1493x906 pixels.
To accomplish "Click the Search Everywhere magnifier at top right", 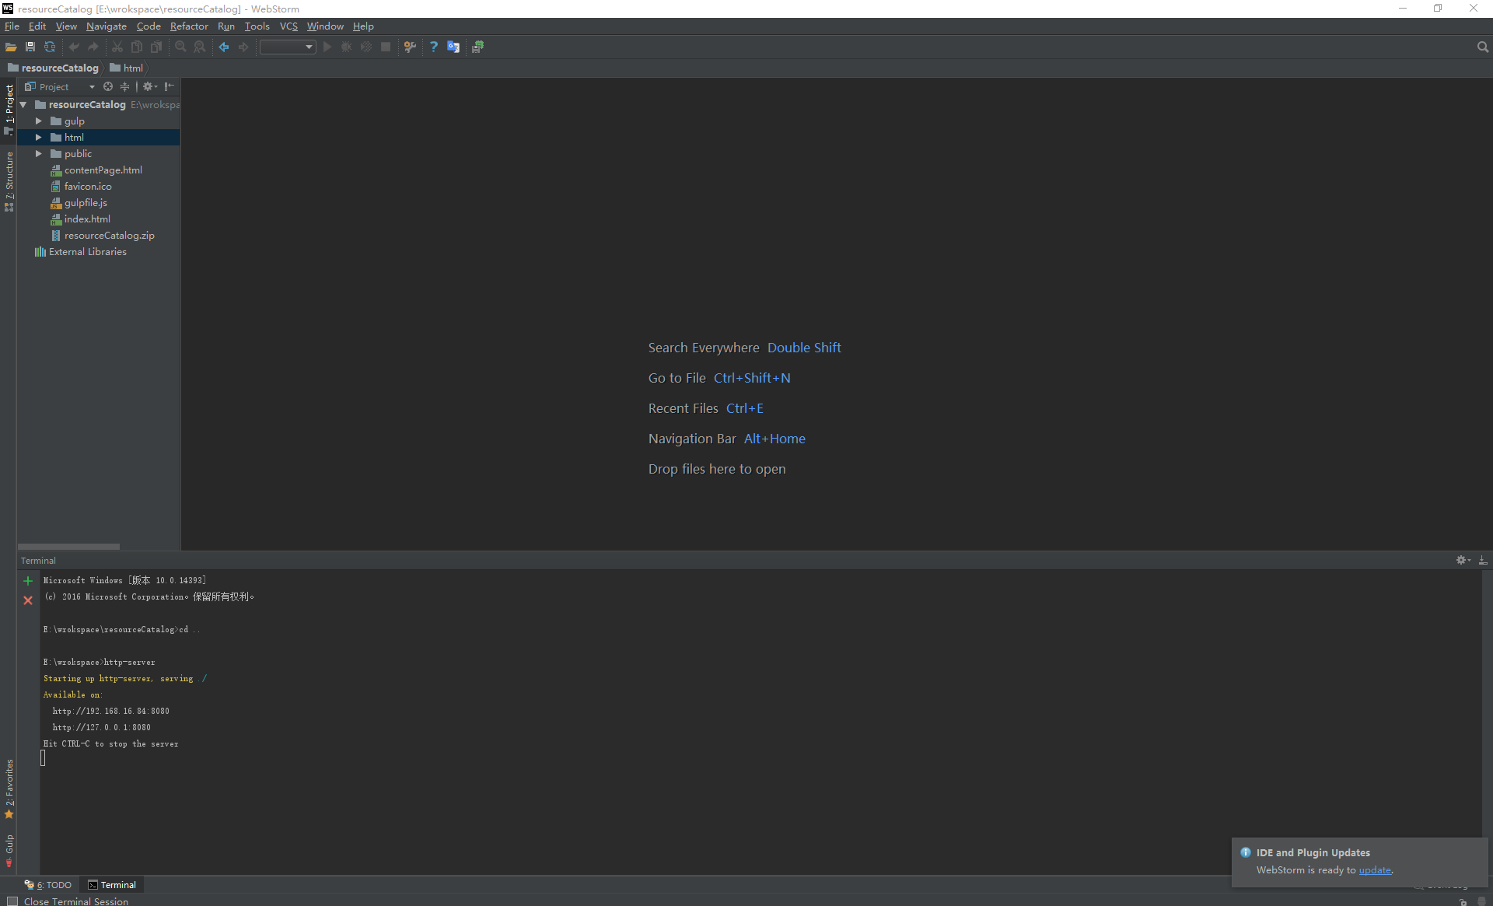I will pyautogui.click(x=1482, y=47).
